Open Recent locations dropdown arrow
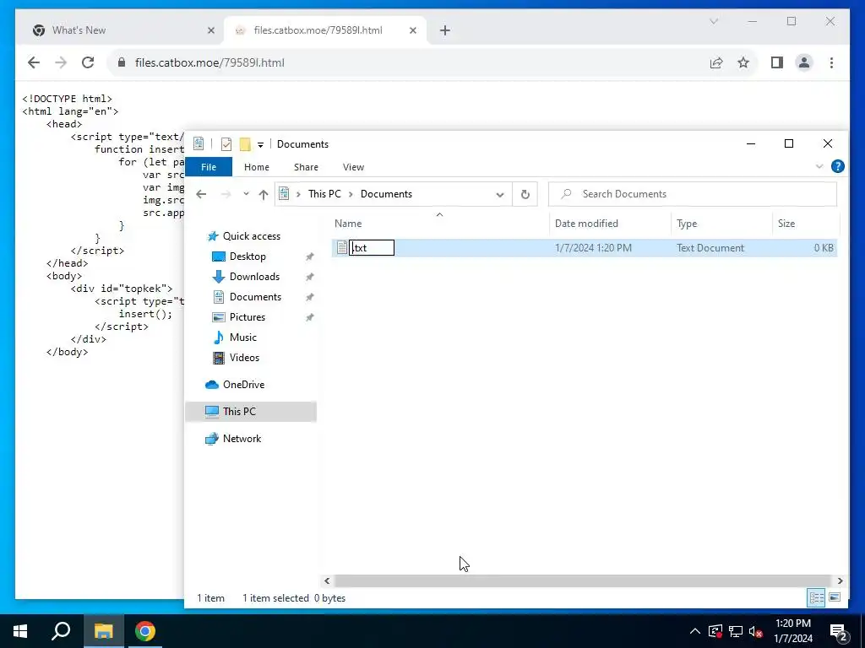 coord(246,194)
